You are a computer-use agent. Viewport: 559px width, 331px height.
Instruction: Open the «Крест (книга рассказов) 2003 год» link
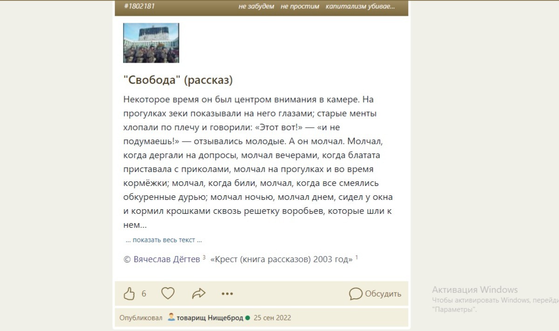282,259
